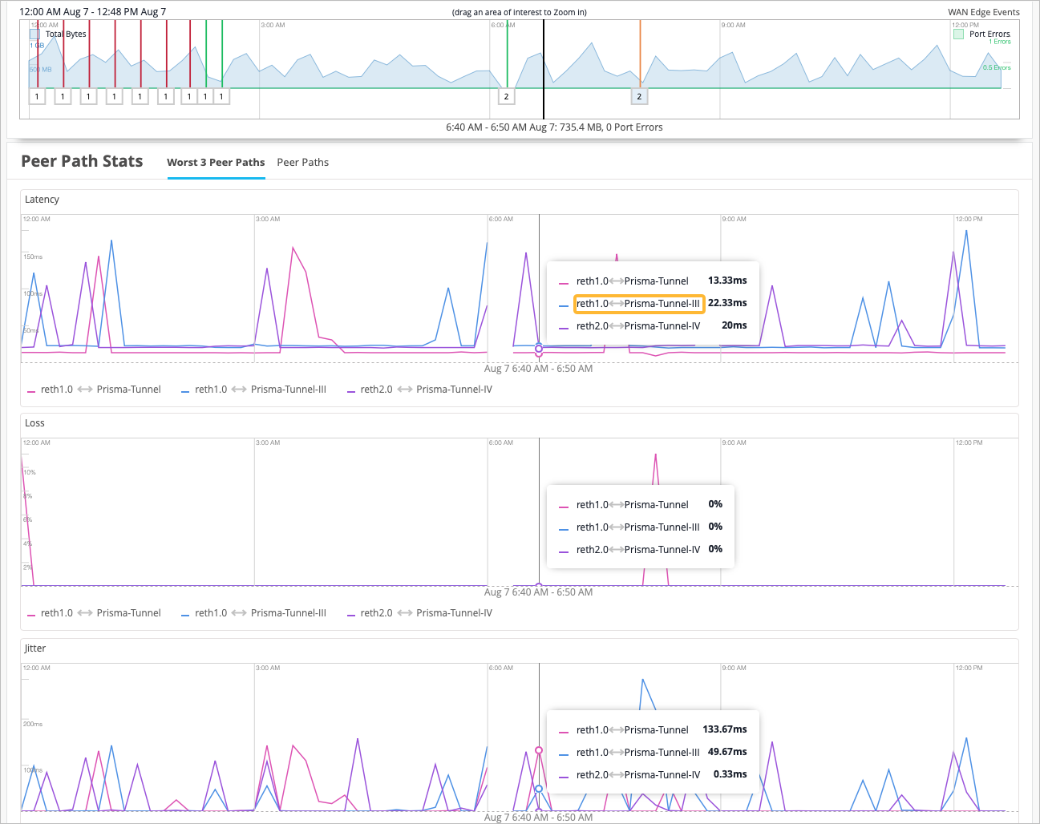Open event marker 2 under the green line

coord(506,96)
